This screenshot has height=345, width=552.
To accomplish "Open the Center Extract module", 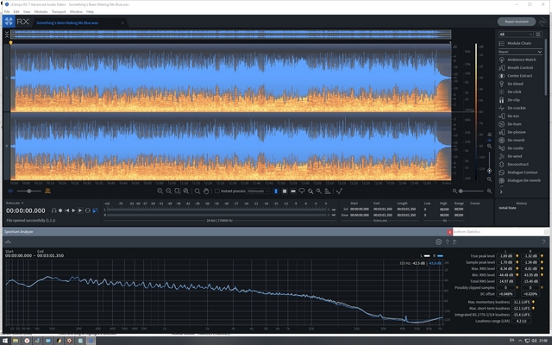I will [x=519, y=75].
